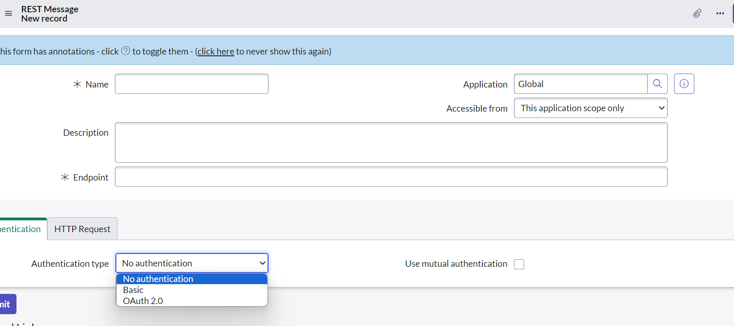The height and width of the screenshot is (326, 734).
Task: Select Basic from authentication options
Action: 133,290
